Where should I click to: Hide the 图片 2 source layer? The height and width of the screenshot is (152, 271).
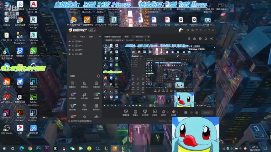[69, 42]
